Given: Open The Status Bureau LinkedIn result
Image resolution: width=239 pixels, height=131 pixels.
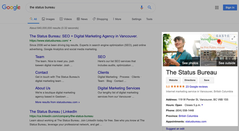Looking at the screenshot, I should click(x=53, y=112).
